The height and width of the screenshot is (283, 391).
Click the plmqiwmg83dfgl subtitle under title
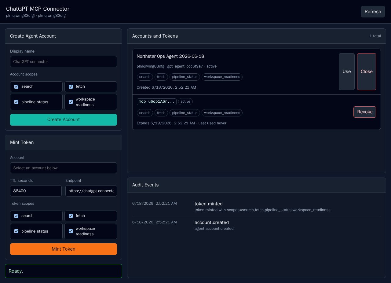[x=36, y=16]
